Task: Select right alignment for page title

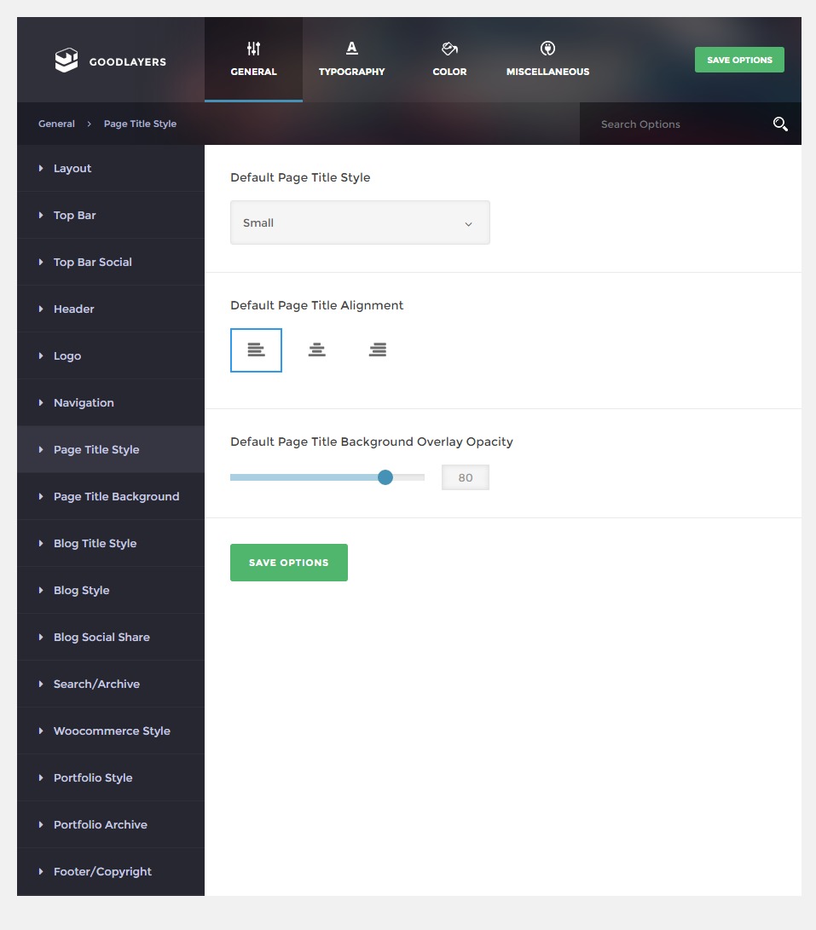Action: 378,350
